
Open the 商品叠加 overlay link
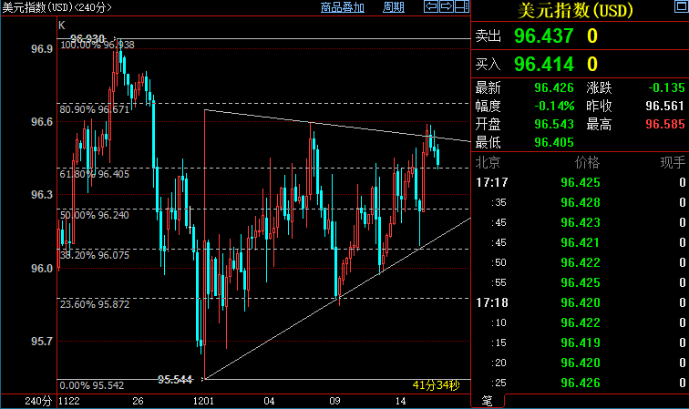343,7
